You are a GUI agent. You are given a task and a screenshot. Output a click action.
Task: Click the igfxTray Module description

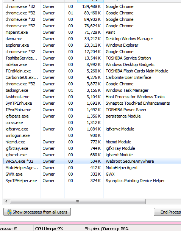[x=120, y=148]
